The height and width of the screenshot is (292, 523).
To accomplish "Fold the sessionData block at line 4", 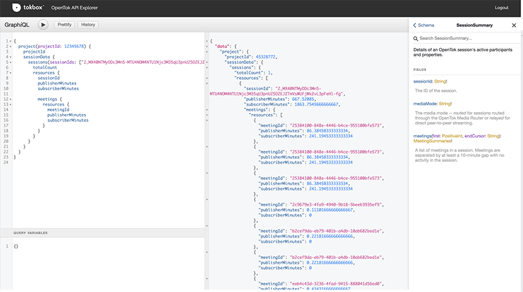I will click(11, 57).
